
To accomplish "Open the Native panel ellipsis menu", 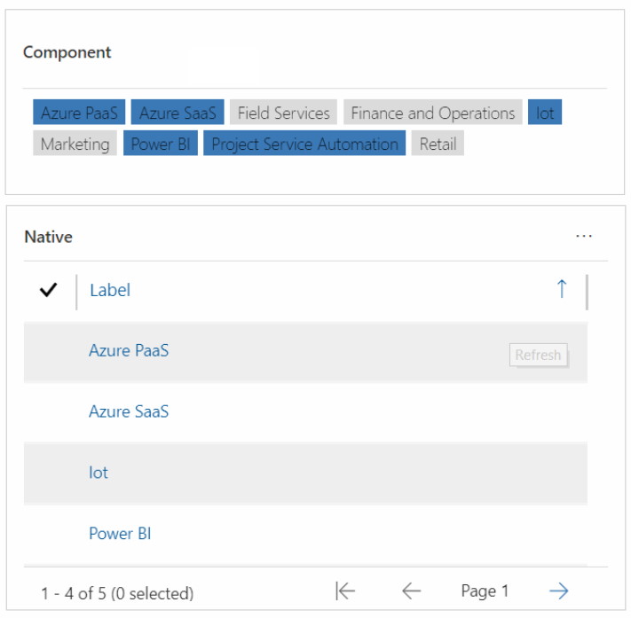I will (x=583, y=237).
